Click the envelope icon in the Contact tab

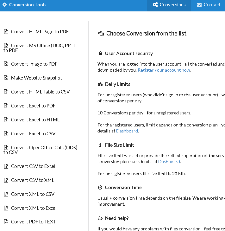(199, 5)
